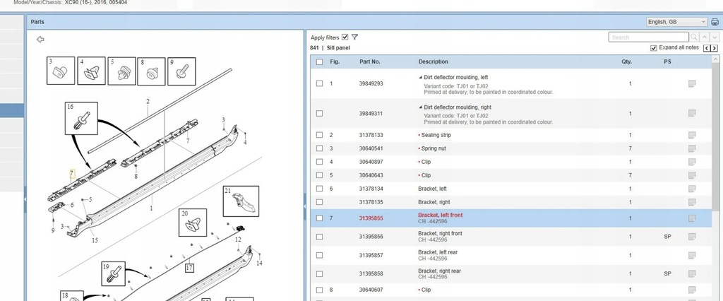
Task: Click the note icon for Spring nut row
Action: click(692, 148)
